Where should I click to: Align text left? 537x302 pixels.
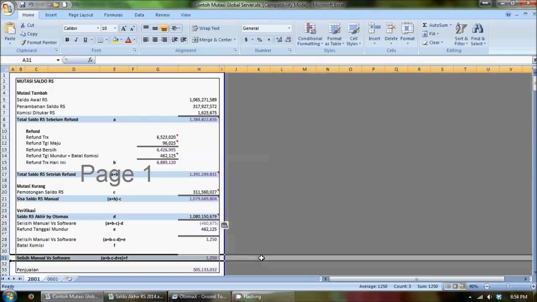pyautogui.click(x=146, y=40)
